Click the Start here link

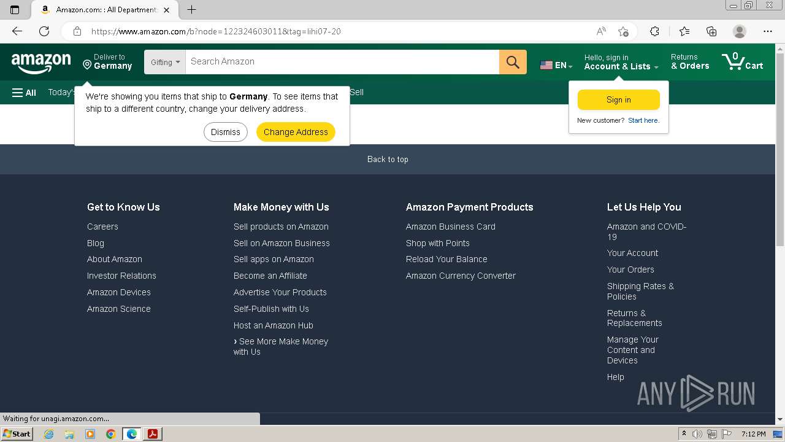coord(643,120)
